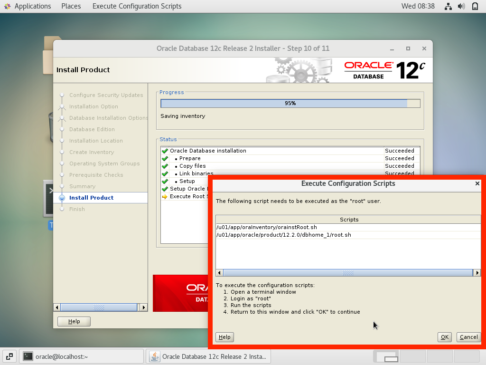Select Operating System Groups step
The width and height of the screenshot is (486, 365).
point(104,163)
